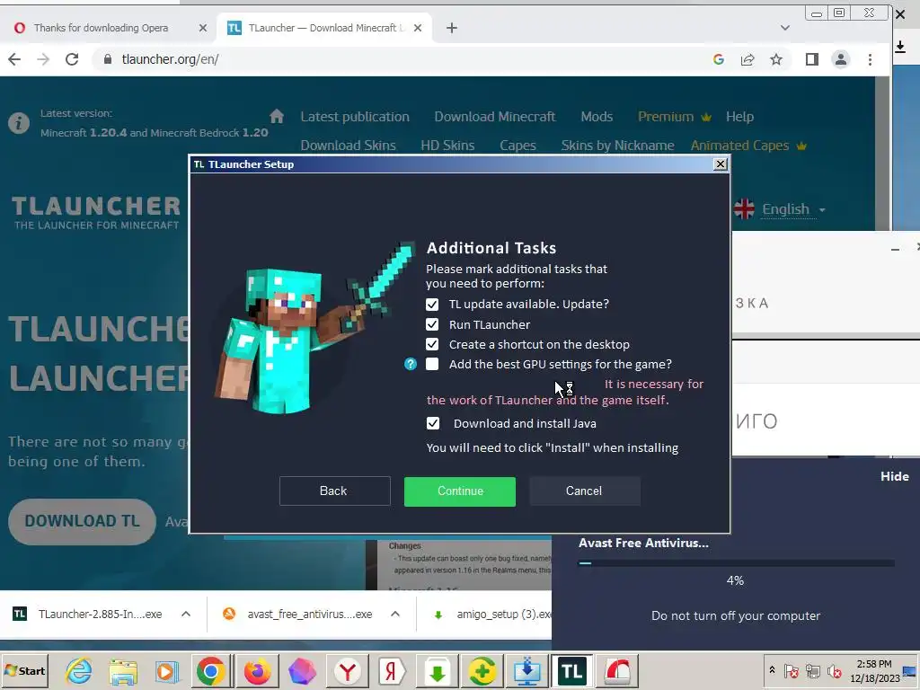Open the volume icon in system tray
The width and height of the screenshot is (920, 690).
pos(834,670)
